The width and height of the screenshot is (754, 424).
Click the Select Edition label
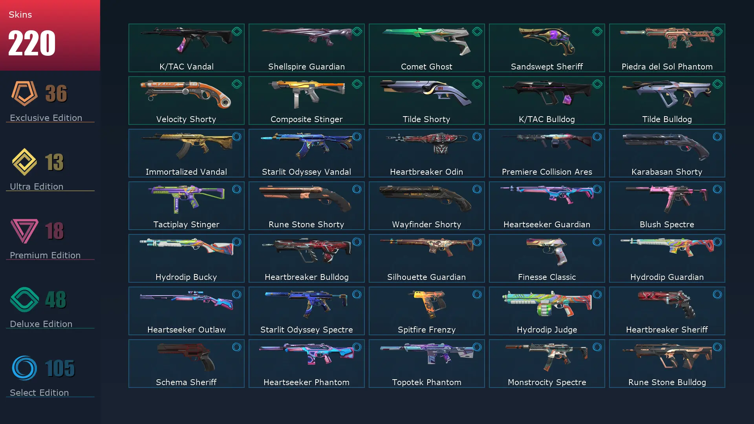[39, 393]
